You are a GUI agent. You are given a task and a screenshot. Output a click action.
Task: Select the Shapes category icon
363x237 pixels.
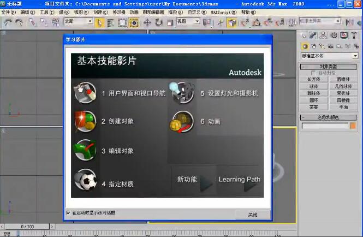[314, 46]
